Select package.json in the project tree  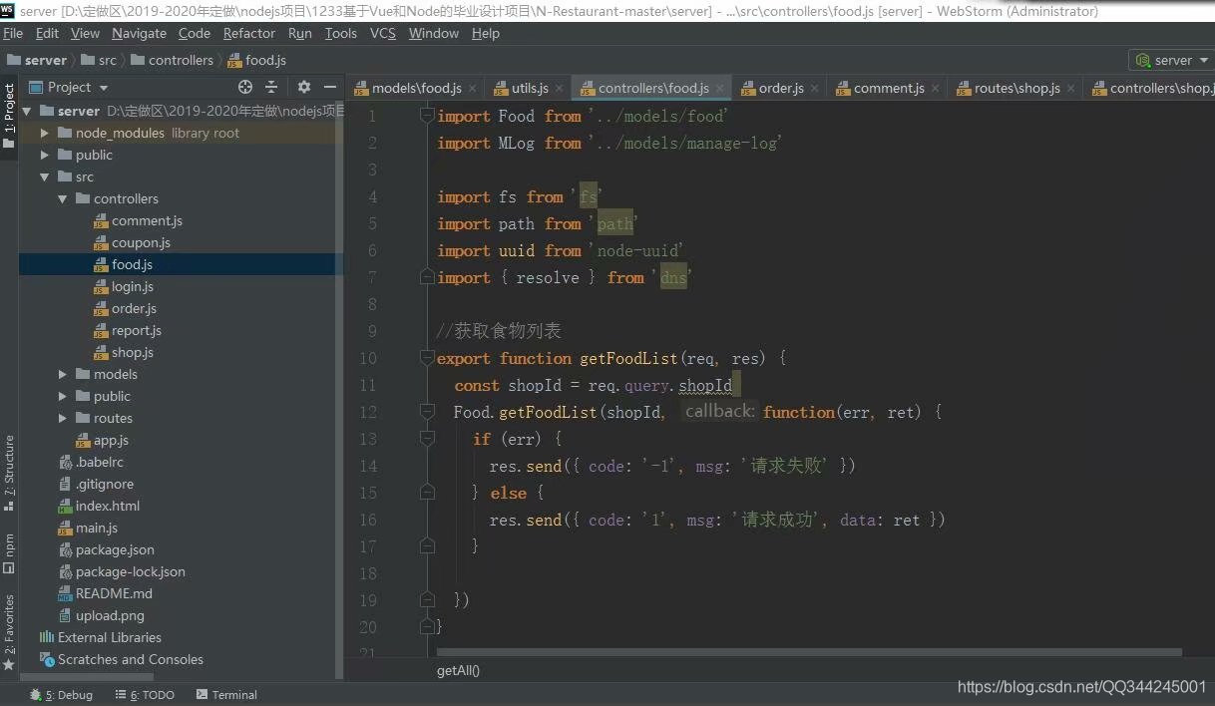pyautogui.click(x=114, y=549)
